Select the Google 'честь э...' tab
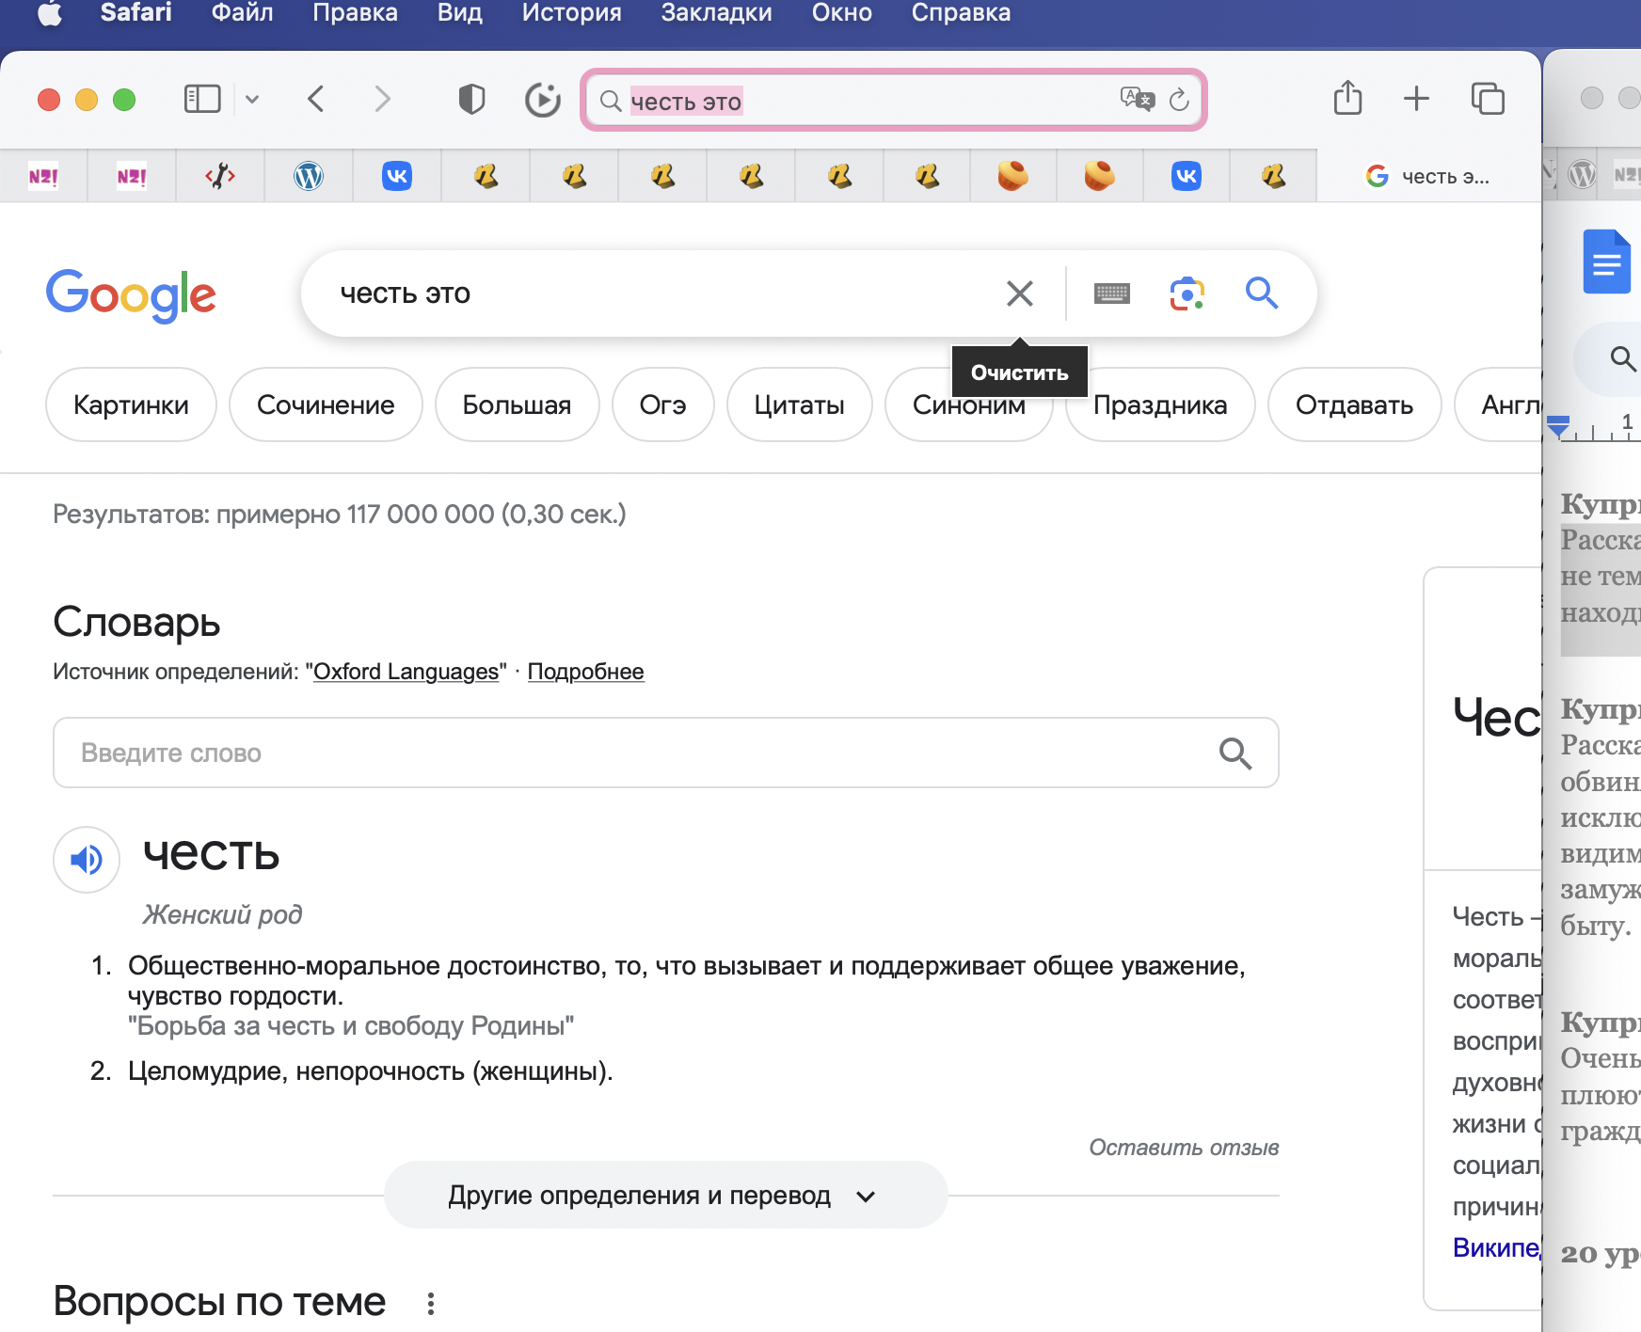 pos(1428,176)
